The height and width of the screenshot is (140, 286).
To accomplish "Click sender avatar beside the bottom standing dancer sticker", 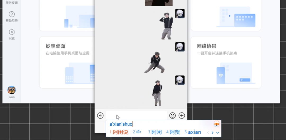I will (180, 80).
